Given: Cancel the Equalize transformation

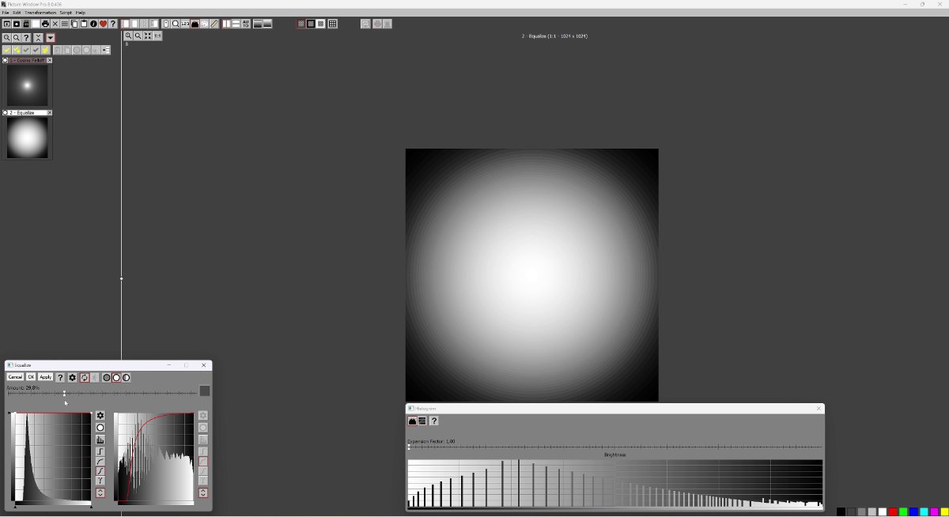Looking at the screenshot, I should [x=15, y=378].
